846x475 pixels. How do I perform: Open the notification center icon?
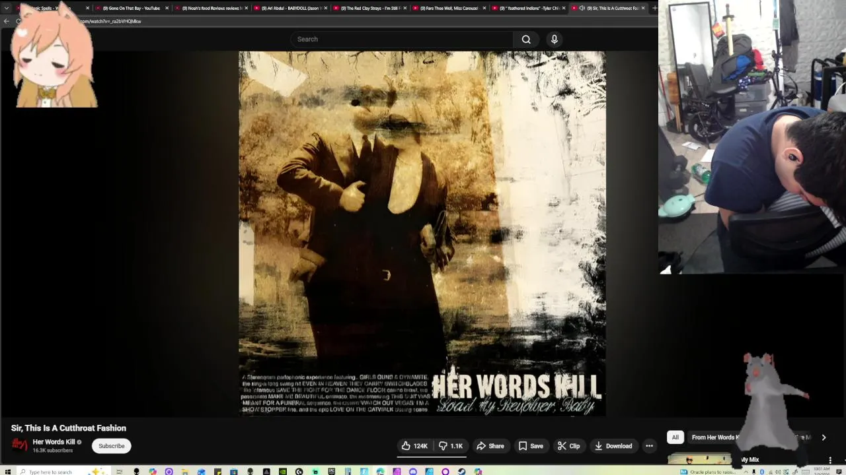(x=839, y=471)
